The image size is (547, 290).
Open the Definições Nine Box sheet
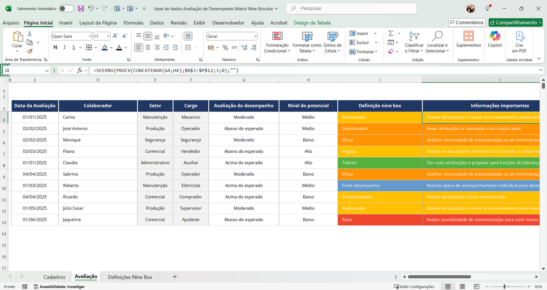click(130, 277)
